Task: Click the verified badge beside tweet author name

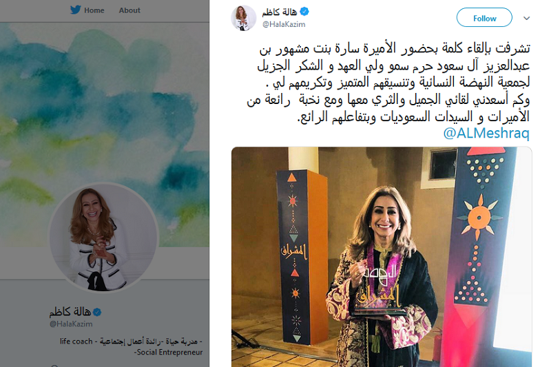Action: (x=304, y=12)
